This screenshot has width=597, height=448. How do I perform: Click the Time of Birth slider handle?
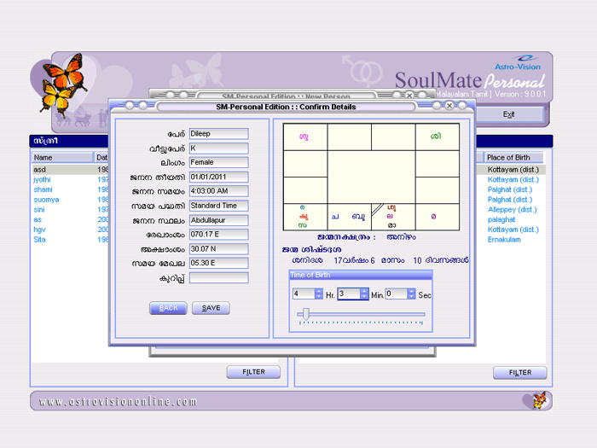point(305,314)
